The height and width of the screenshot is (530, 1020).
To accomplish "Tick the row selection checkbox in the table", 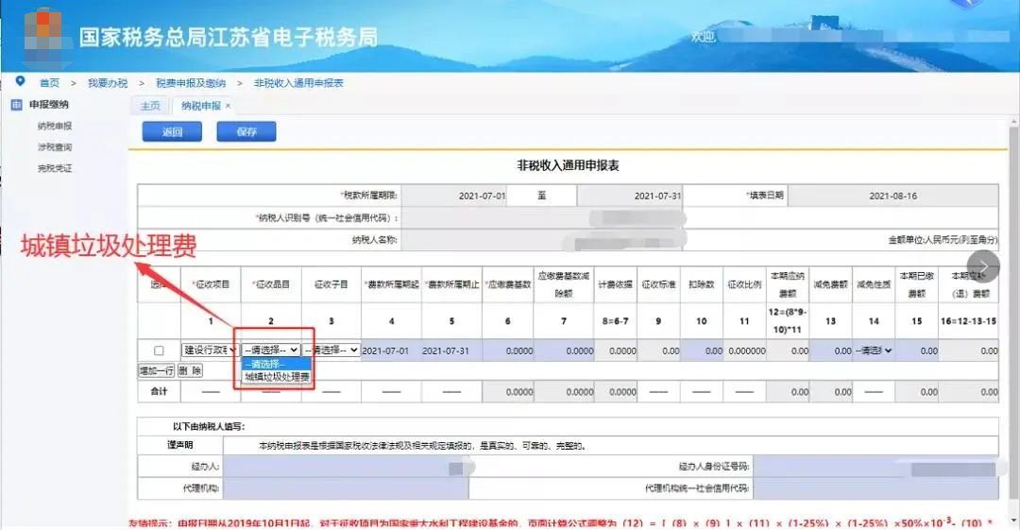I will [x=159, y=350].
